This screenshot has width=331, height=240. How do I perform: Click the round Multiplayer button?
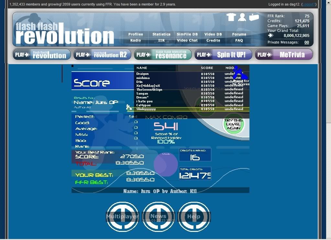point(123,216)
